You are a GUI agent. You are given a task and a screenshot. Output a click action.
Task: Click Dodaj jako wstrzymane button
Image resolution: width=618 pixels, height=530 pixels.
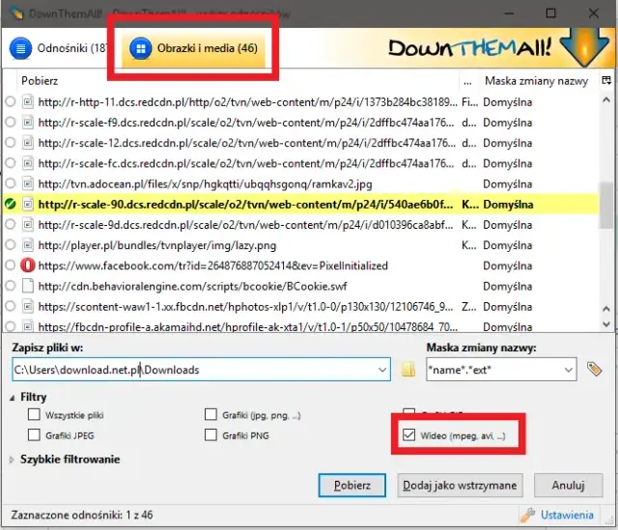(x=460, y=485)
